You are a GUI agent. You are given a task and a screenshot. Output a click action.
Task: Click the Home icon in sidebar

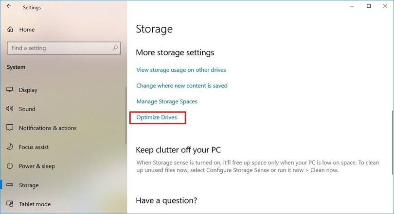tap(10, 30)
